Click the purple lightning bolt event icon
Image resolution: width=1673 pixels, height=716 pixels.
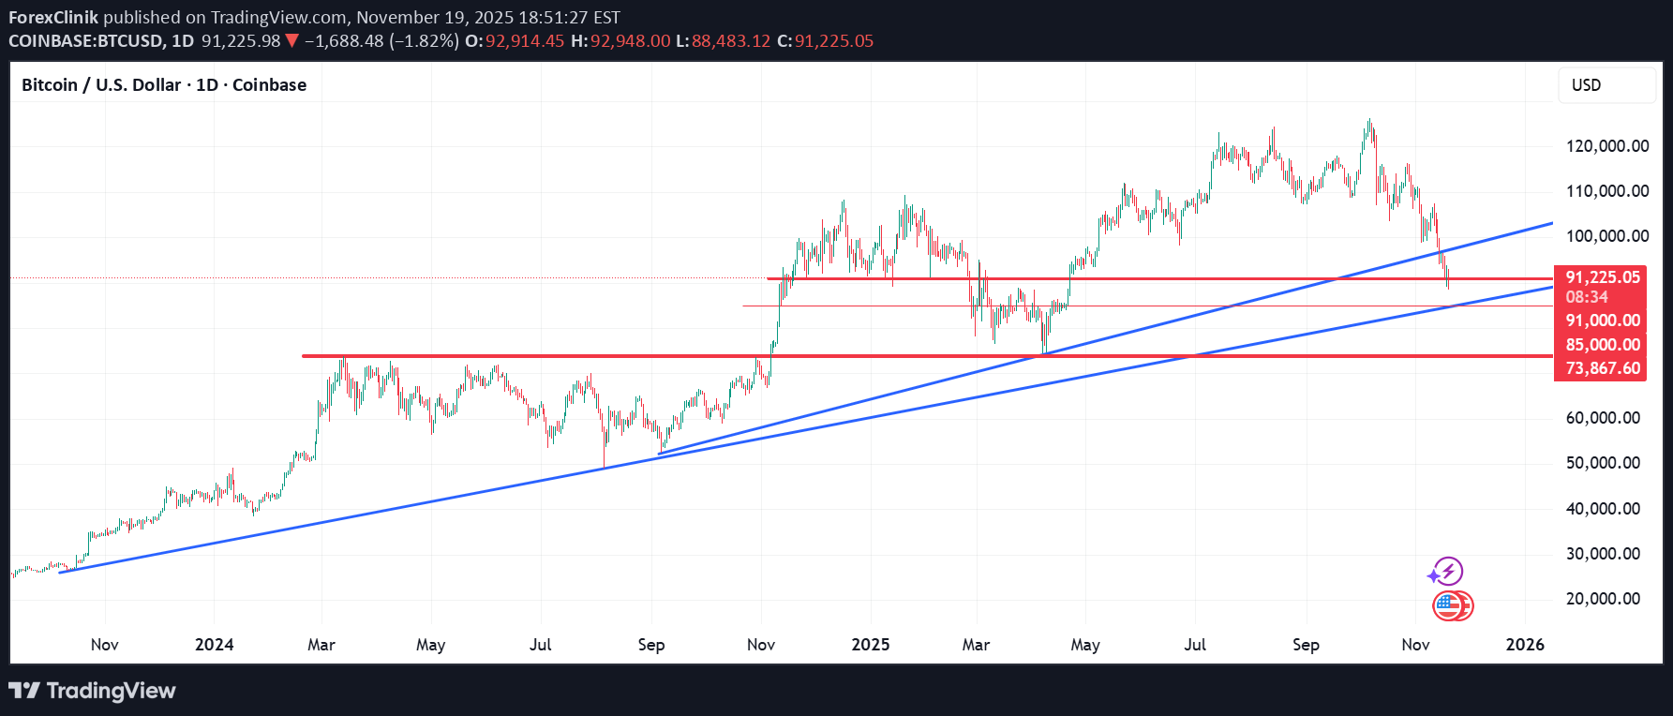coord(1448,571)
